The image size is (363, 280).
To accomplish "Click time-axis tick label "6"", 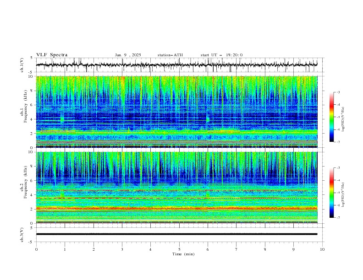I will tap(208, 249).
